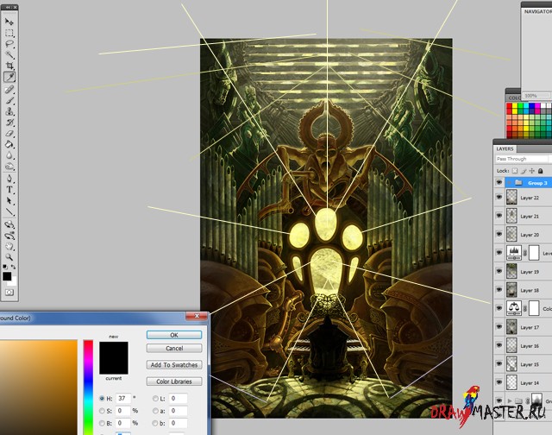The image size is (552, 435).
Task: Click the vertical hue slider strip
Action: tap(88, 388)
